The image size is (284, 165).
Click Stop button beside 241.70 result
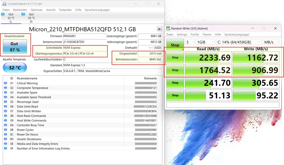[x=175, y=83]
